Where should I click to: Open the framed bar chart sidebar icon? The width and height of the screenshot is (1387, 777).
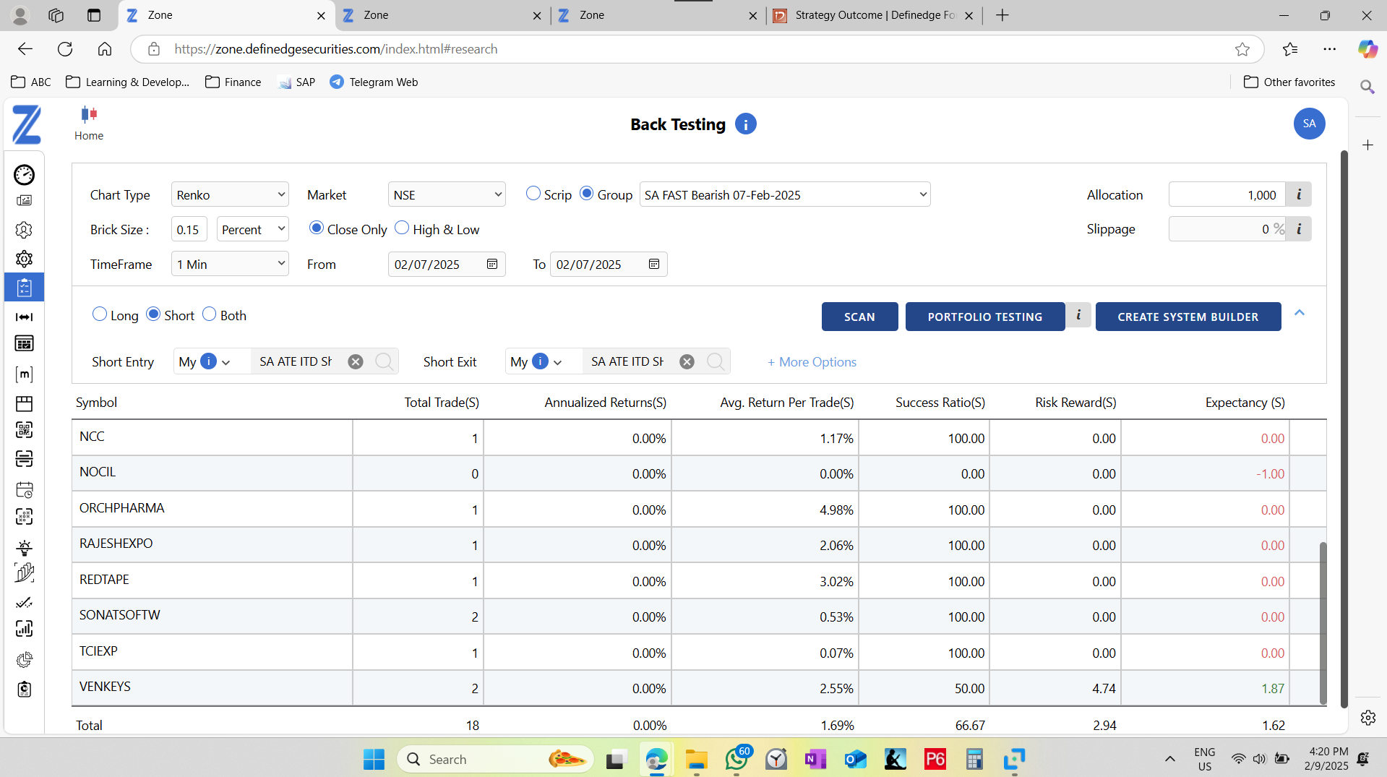tap(24, 629)
